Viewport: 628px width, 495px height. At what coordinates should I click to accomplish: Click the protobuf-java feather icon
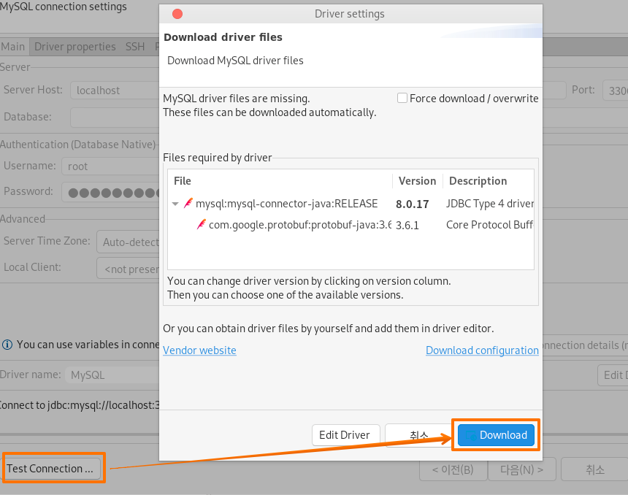202,224
